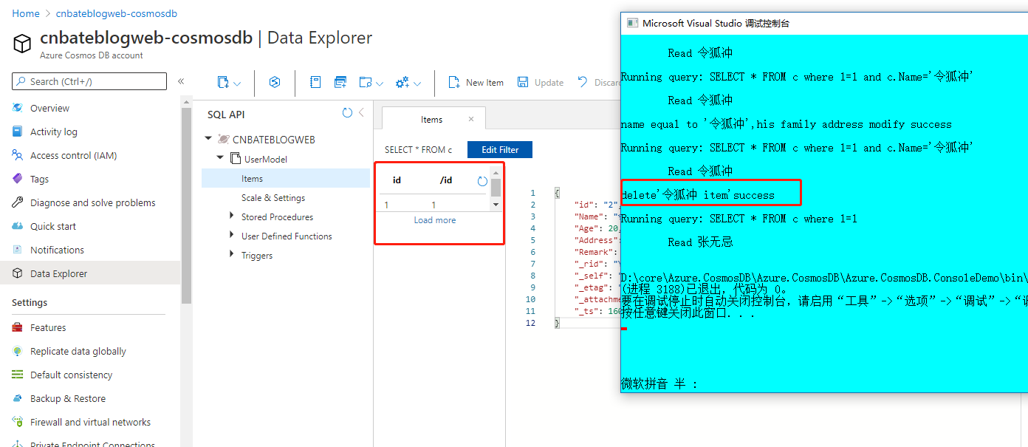Collapse the CNBATEBLOGWEB database node arrow
The image size is (1028, 447).
tap(209, 139)
